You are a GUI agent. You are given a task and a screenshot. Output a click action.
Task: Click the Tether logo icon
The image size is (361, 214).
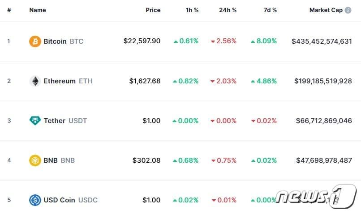coord(35,121)
